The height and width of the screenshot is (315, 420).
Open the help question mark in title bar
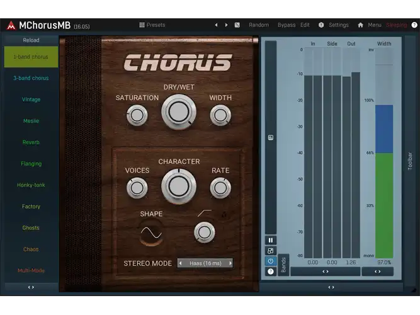pyautogui.click(x=414, y=25)
